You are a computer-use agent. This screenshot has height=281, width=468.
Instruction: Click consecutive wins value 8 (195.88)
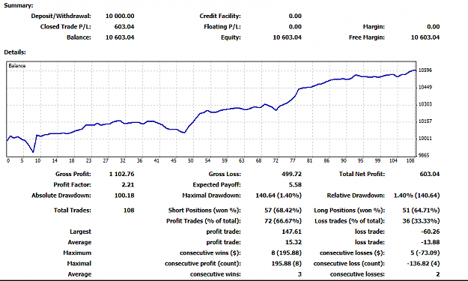pyautogui.click(x=286, y=253)
